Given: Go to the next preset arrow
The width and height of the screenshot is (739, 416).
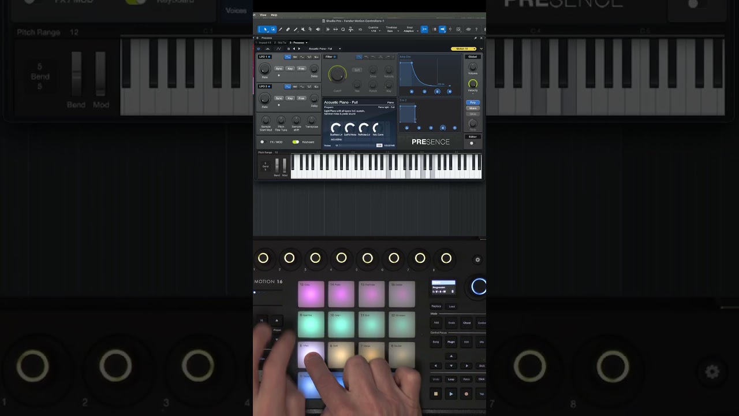Looking at the screenshot, I should (299, 49).
